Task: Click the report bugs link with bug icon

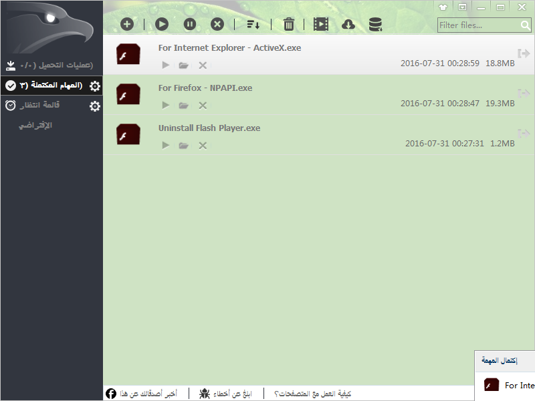Action: pos(225,394)
